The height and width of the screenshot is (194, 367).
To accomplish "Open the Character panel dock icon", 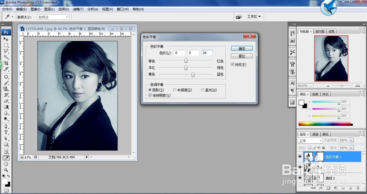I will pos(292,83).
